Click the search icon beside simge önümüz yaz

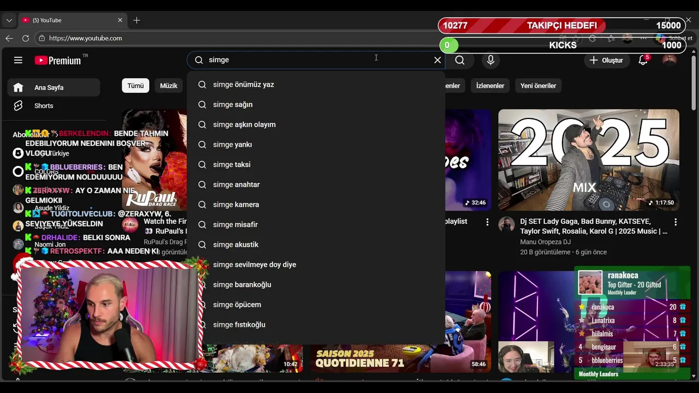[x=202, y=85]
